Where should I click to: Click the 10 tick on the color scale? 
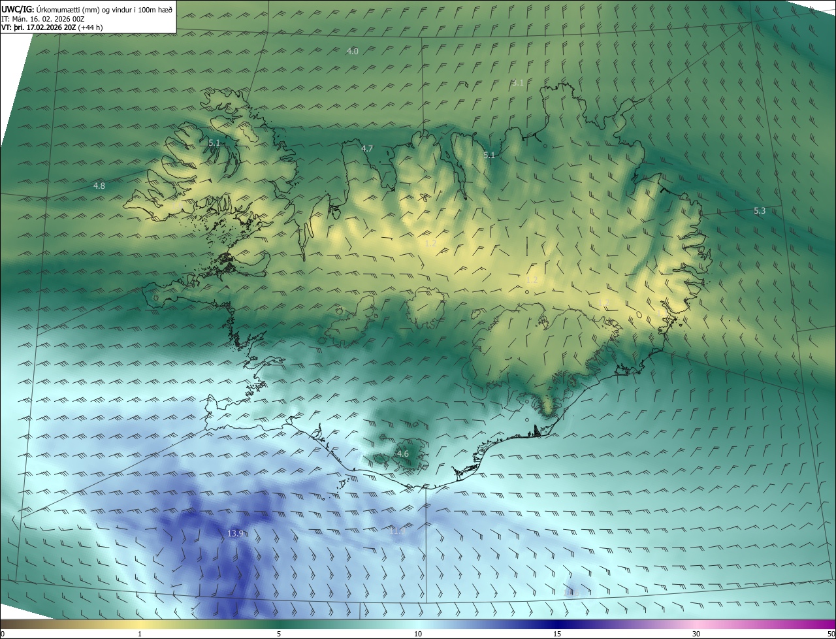click(x=418, y=634)
